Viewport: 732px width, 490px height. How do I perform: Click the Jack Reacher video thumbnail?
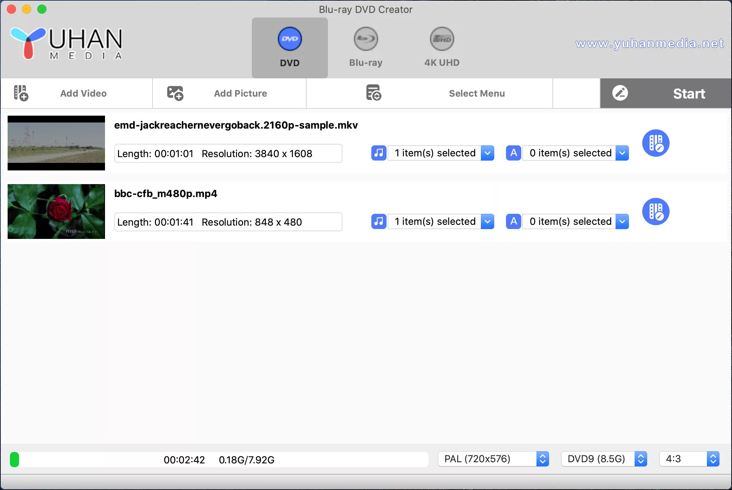point(56,143)
